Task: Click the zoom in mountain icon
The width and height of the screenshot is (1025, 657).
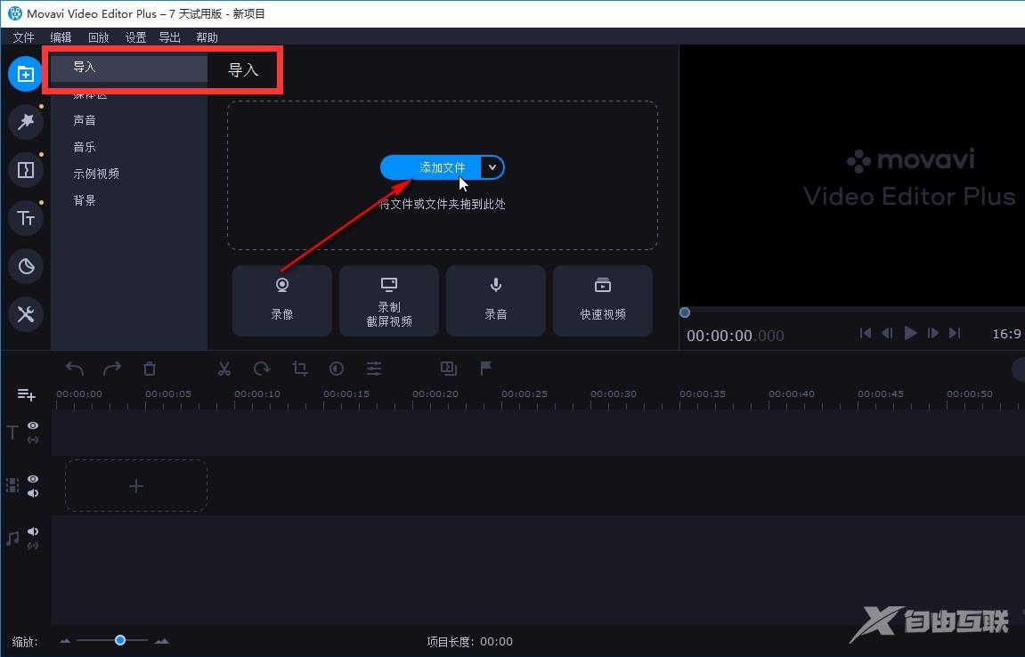Action: [x=161, y=641]
